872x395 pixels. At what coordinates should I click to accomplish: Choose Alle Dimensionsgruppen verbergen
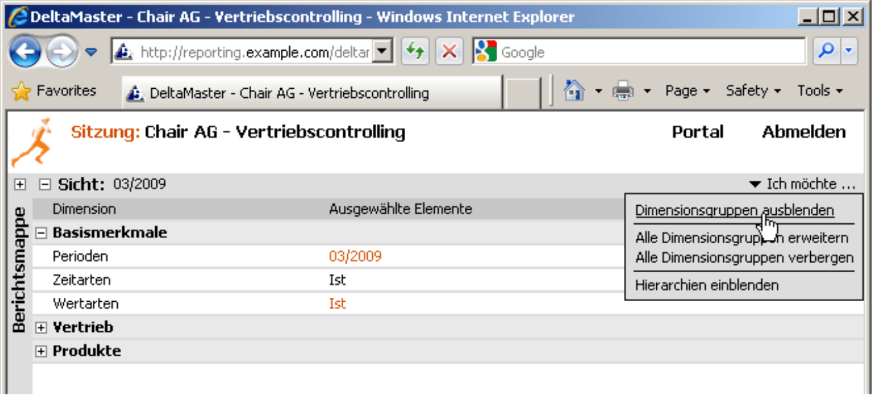[x=744, y=258]
